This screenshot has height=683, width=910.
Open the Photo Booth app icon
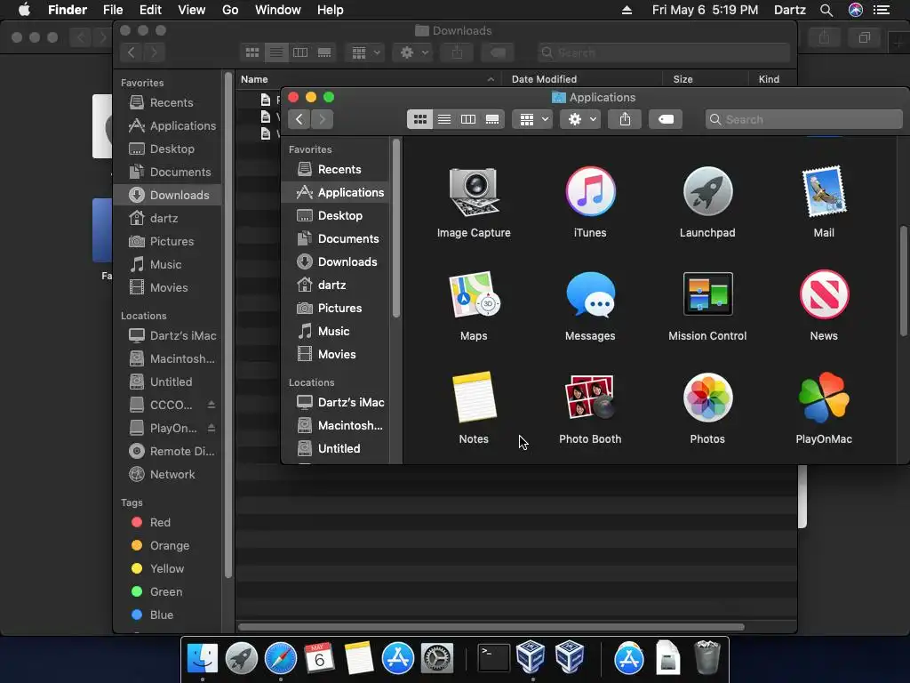pyautogui.click(x=590, y=398)
